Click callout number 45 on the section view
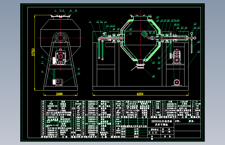The height and width of the screenshot is (145, 225). point(154,62)
